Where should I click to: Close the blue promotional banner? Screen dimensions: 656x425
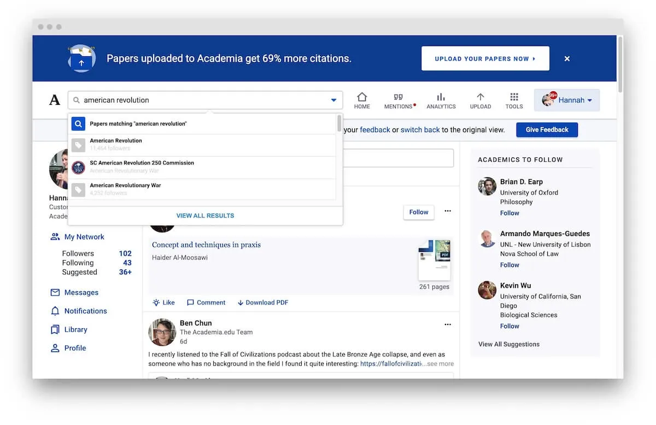click(567, 58)
